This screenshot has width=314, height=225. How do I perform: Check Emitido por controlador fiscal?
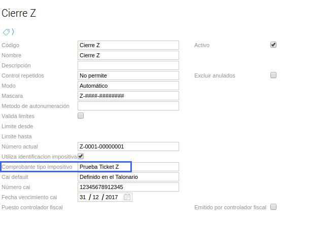point(273,207)
